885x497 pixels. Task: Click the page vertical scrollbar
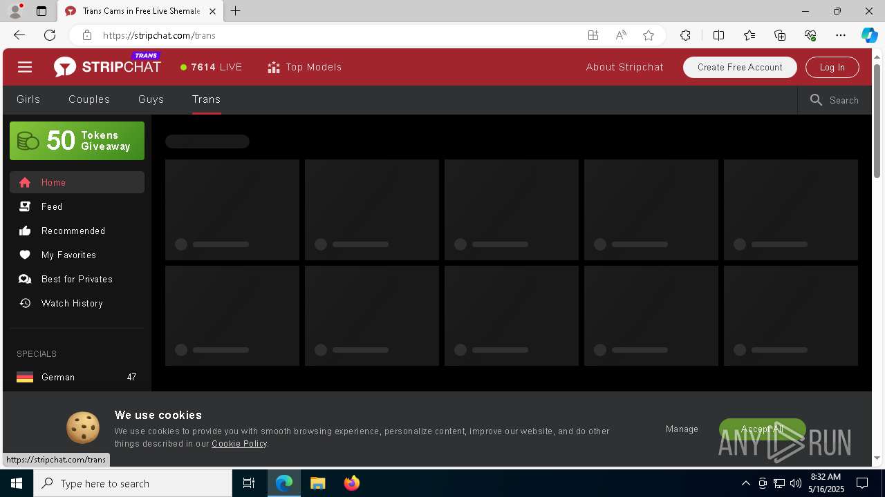pos(877,121)
